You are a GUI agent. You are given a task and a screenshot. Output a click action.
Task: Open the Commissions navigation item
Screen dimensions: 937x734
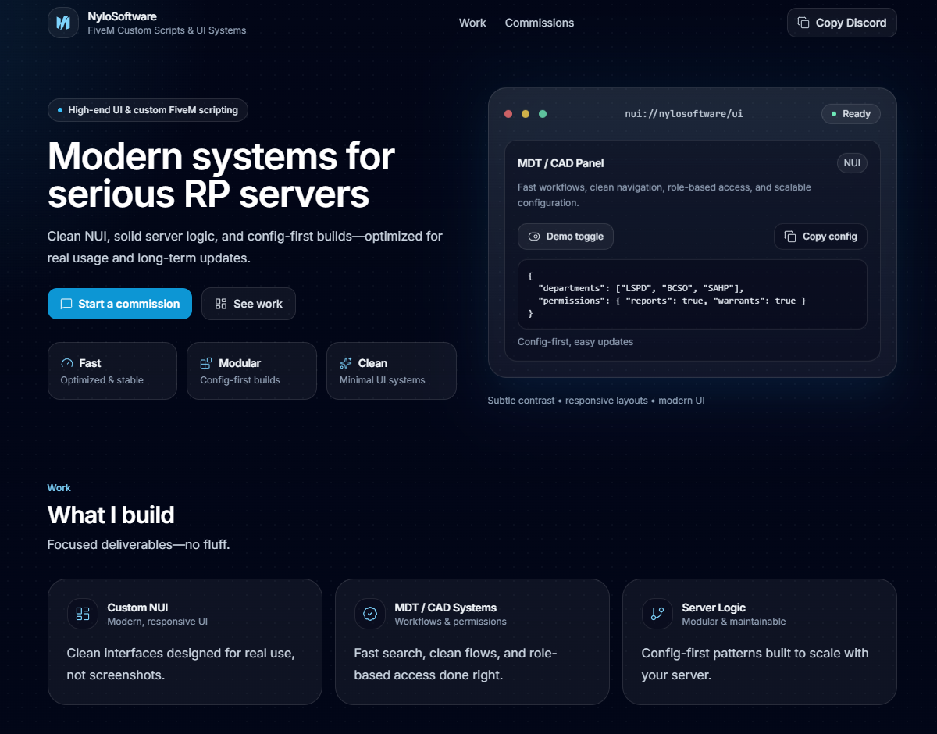540,23
